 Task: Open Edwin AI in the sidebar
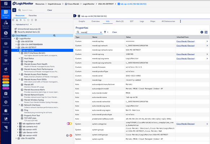(6, 62)
